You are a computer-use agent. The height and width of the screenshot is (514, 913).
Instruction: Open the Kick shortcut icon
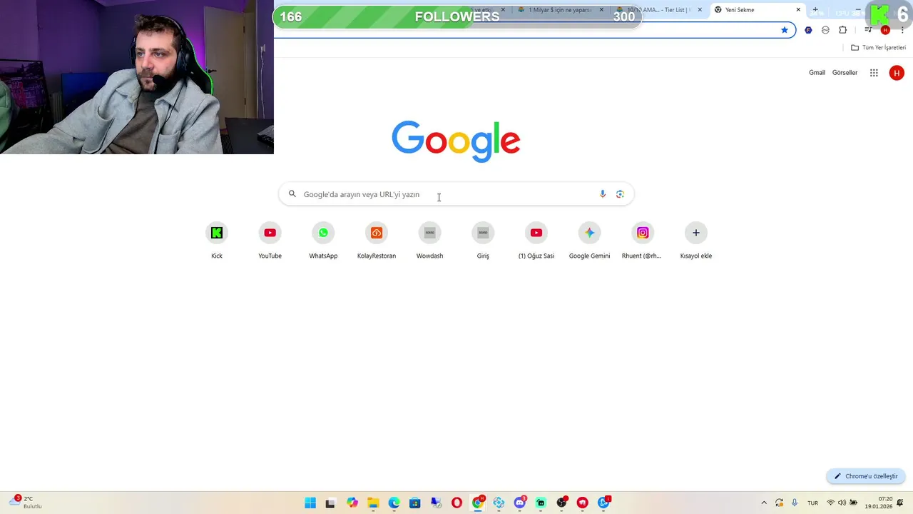click(217, 233)
